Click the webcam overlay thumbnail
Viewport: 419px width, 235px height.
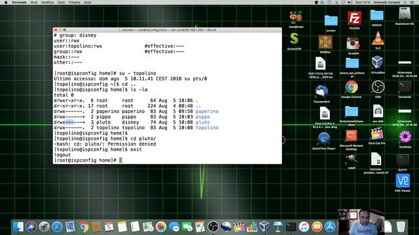(x=361, y=222)
